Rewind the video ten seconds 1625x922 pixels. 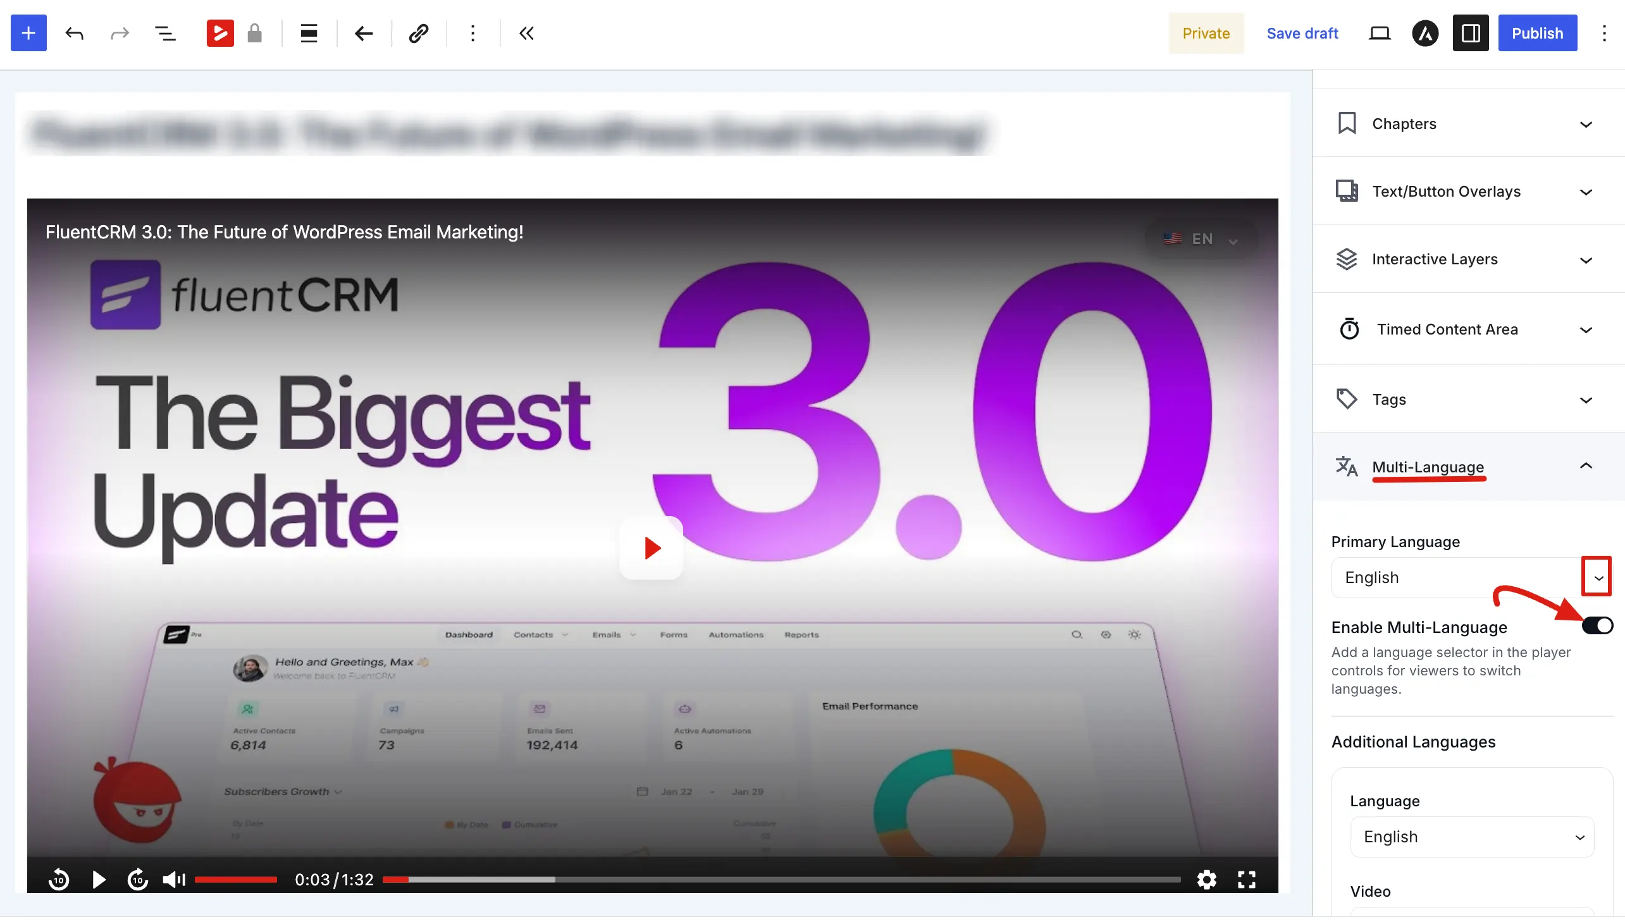click(x=59, y=879)
